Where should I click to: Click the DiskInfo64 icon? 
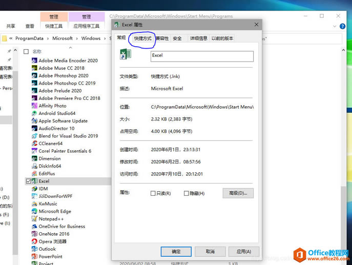[x=34, y=166]
